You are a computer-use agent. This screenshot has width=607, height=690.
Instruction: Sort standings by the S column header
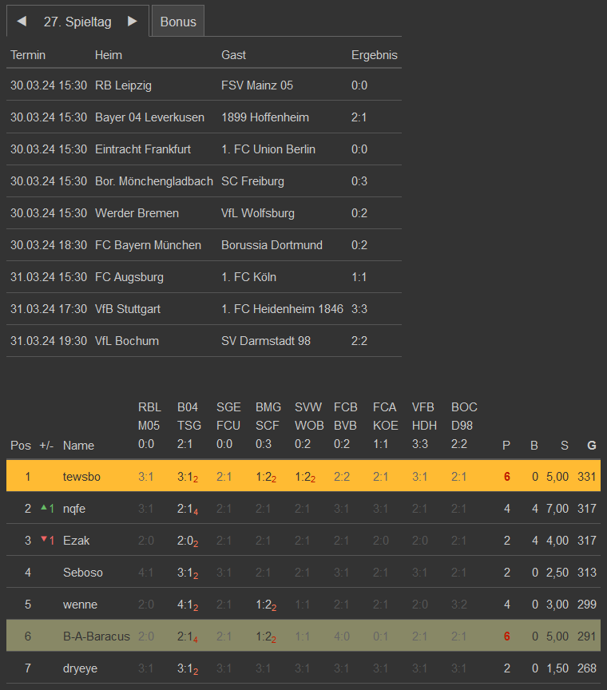(x=565, y=446)
